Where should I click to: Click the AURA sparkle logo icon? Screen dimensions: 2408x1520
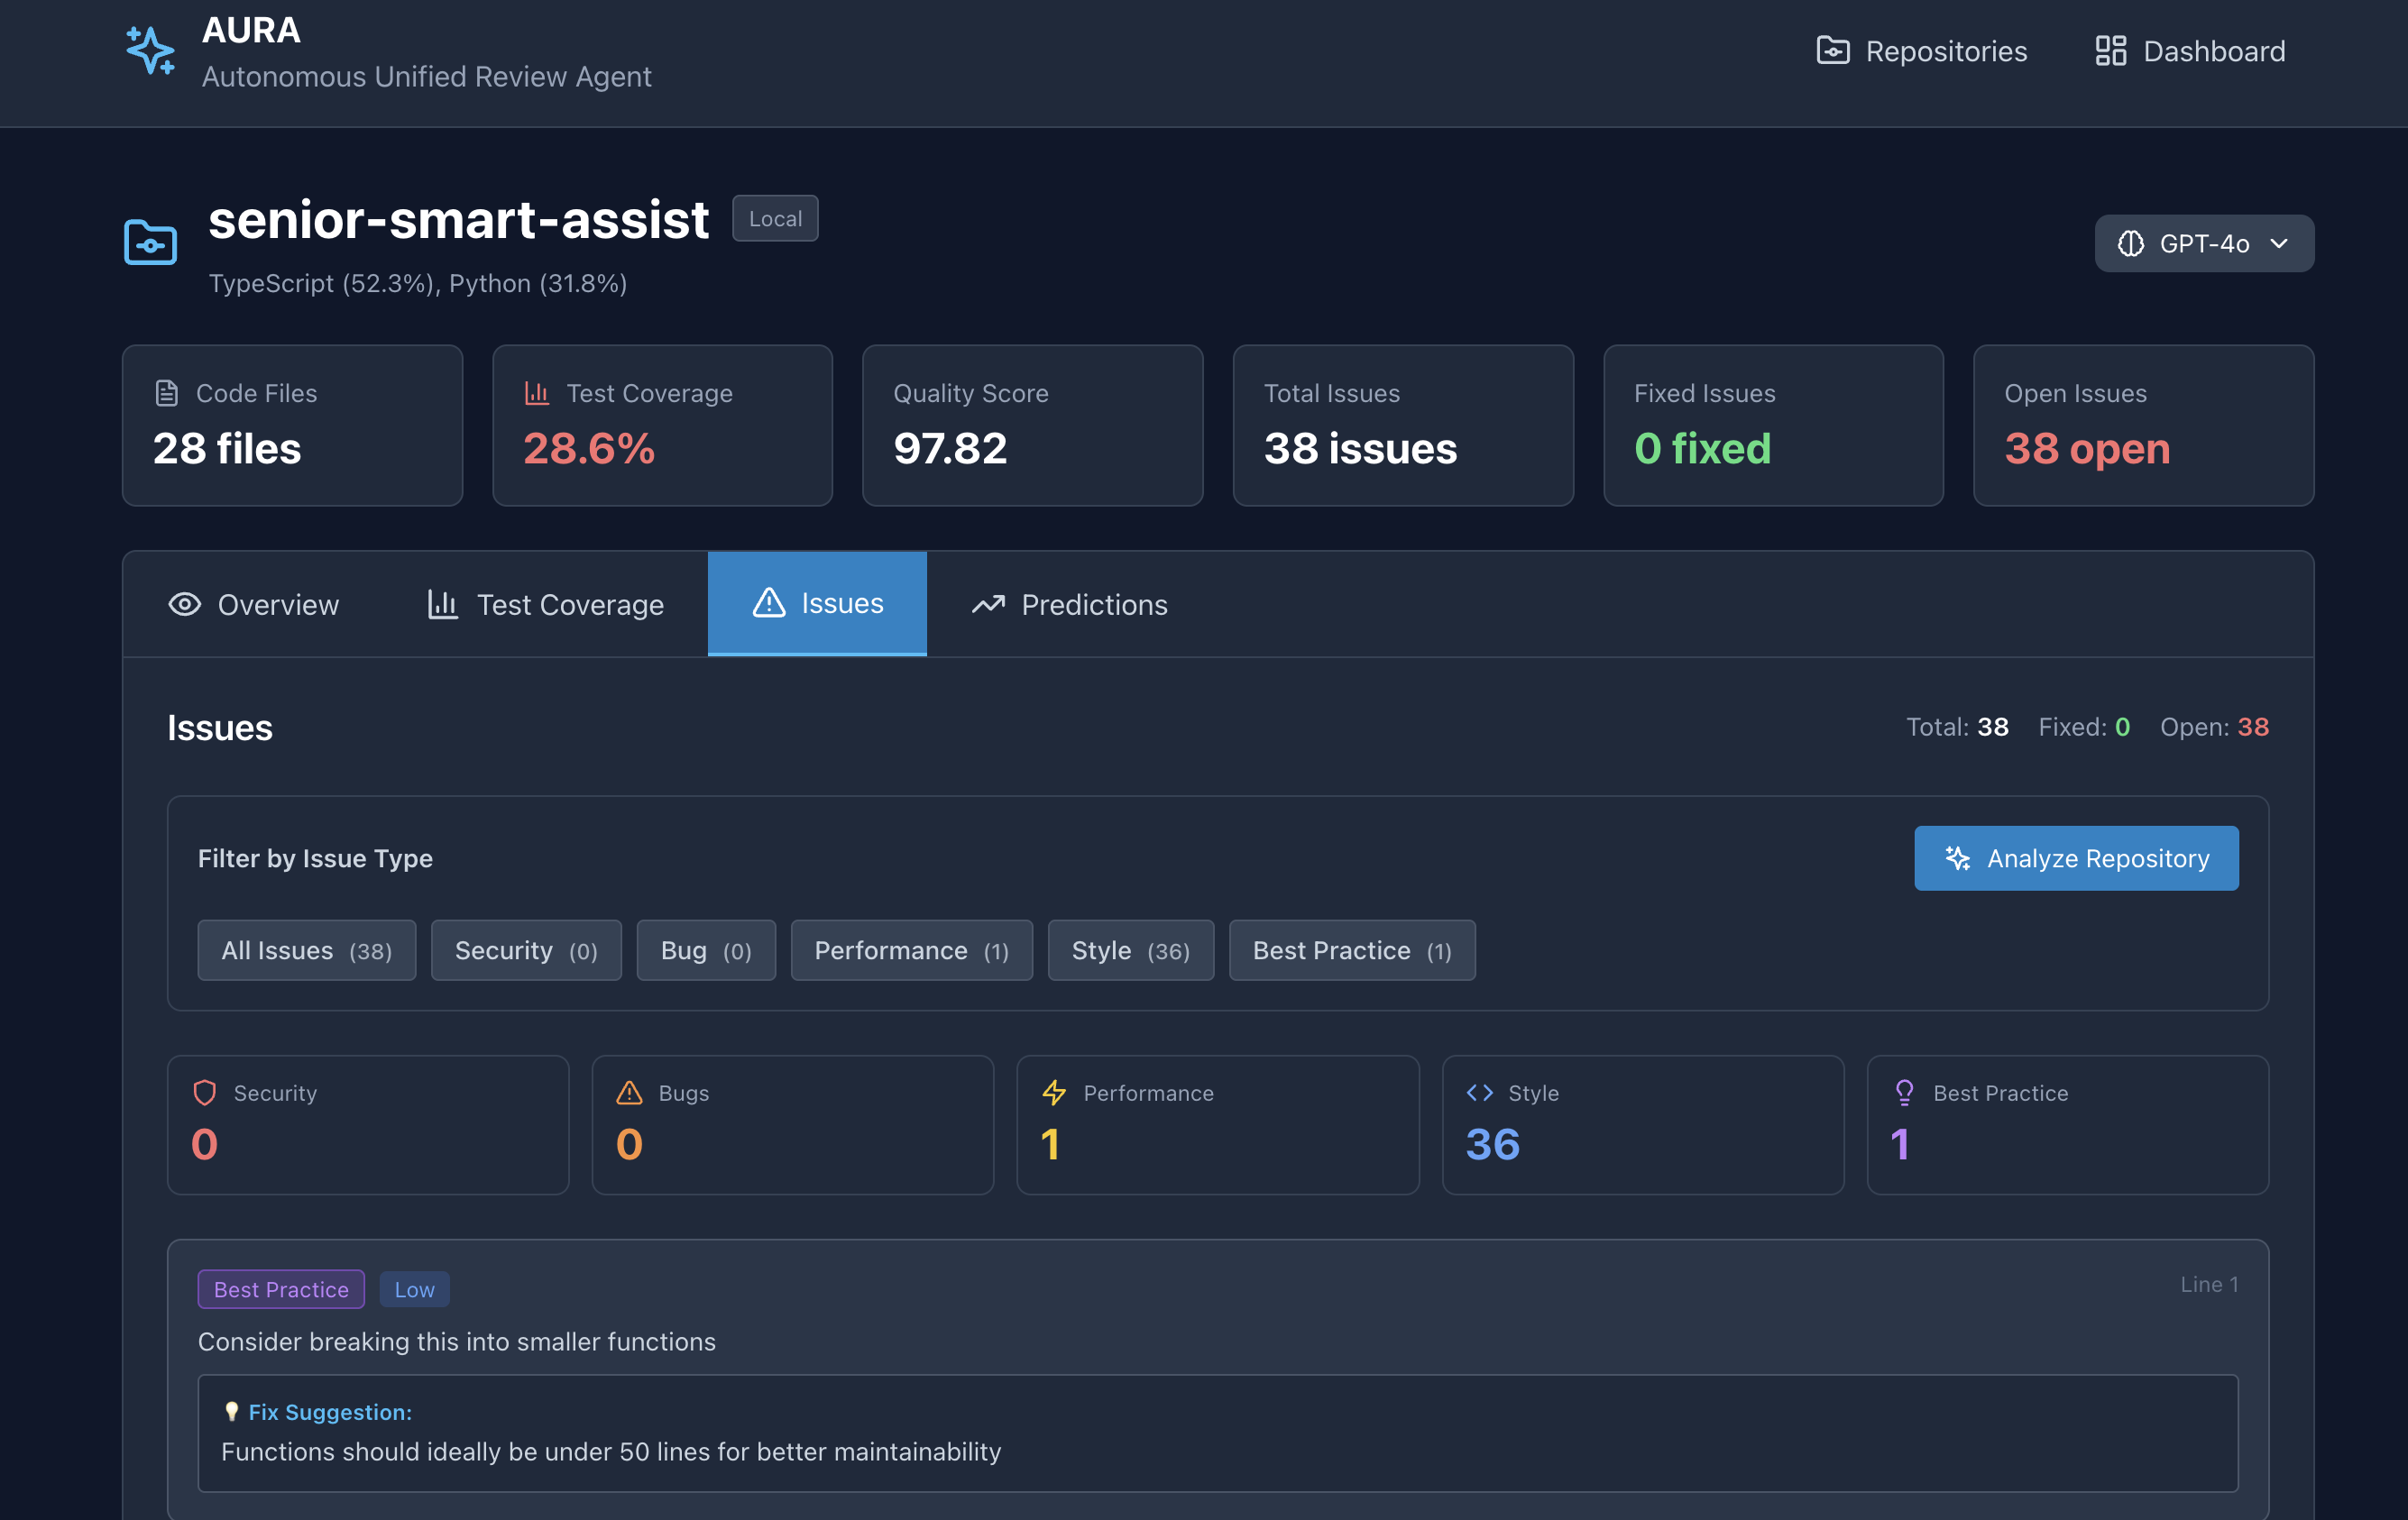(151, 50)
